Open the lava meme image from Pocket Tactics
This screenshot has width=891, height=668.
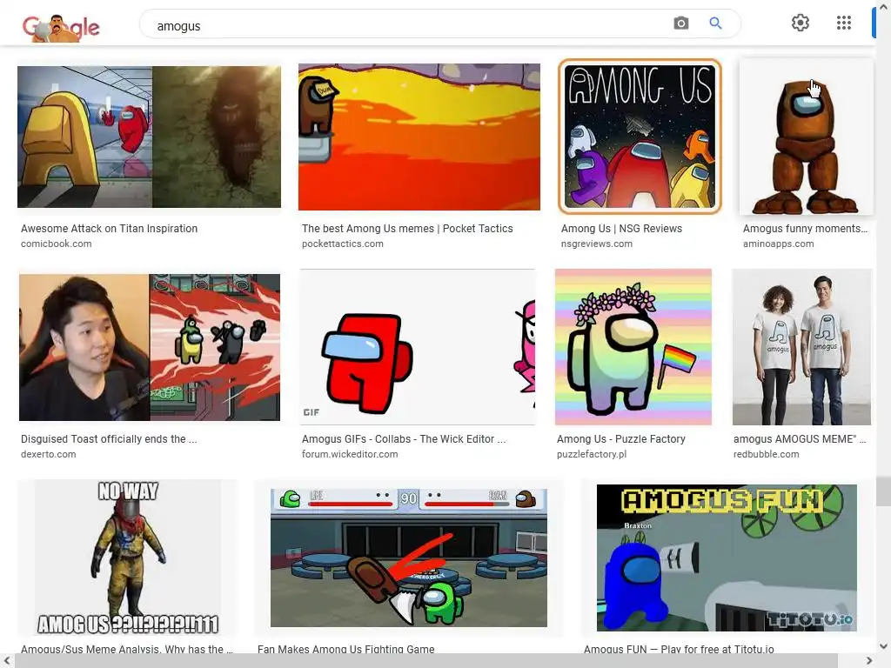tap(419, 137)
